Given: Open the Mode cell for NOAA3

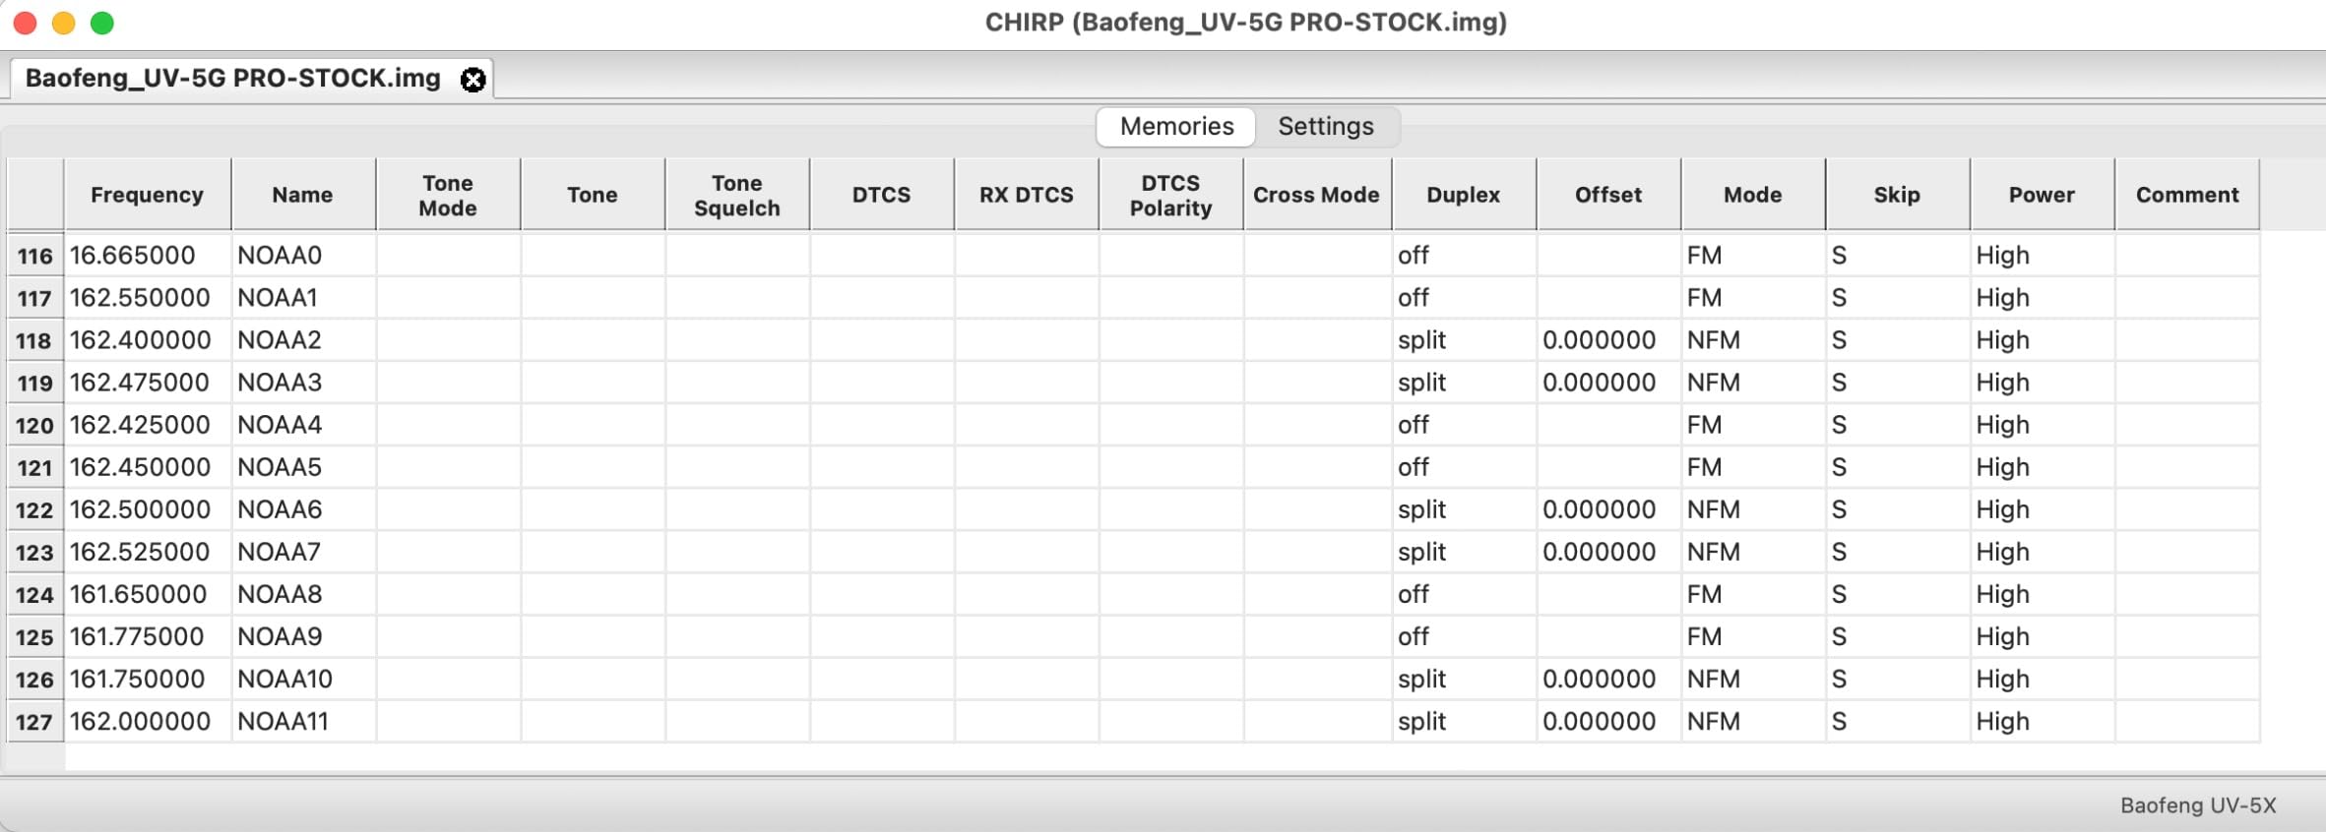Looking at the screenshot, I should click(1752, 383).
